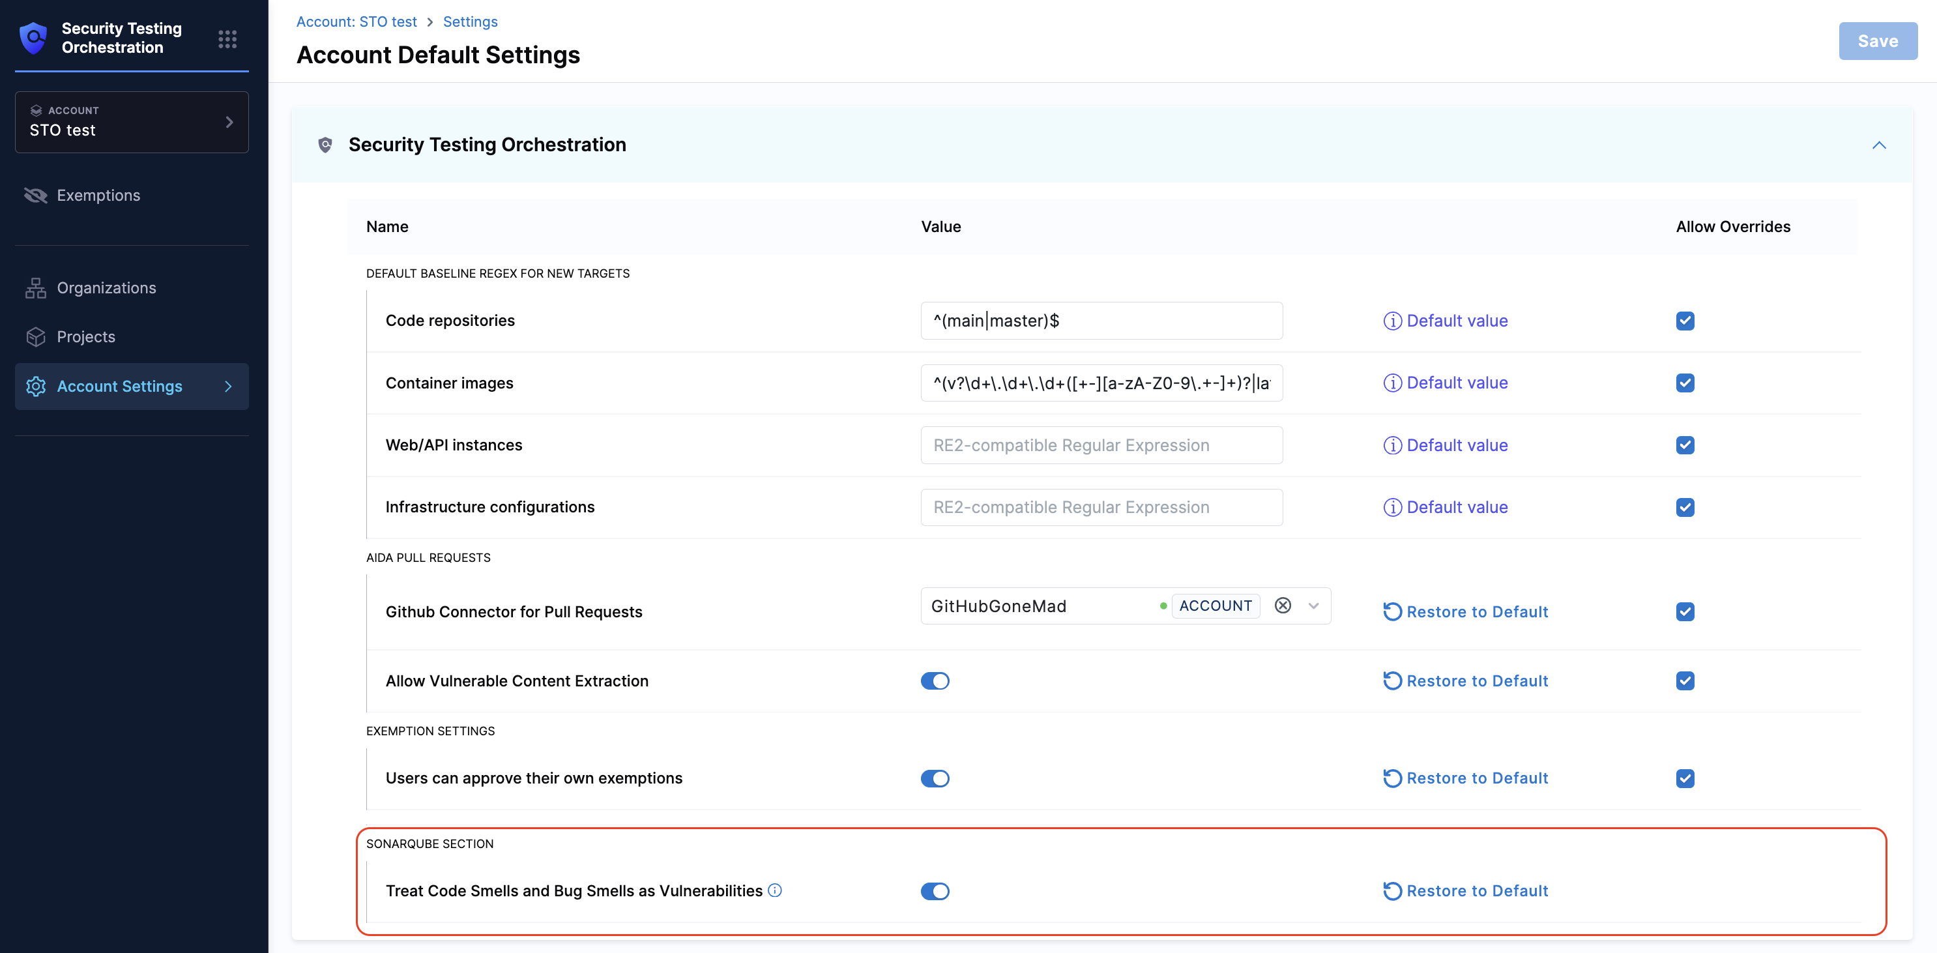Image resolution: width=1937 pixels, height=953 pixels.
Task: Click restore icon for Vulnerable Content Extraction
Action: (x=1392, y=681)
